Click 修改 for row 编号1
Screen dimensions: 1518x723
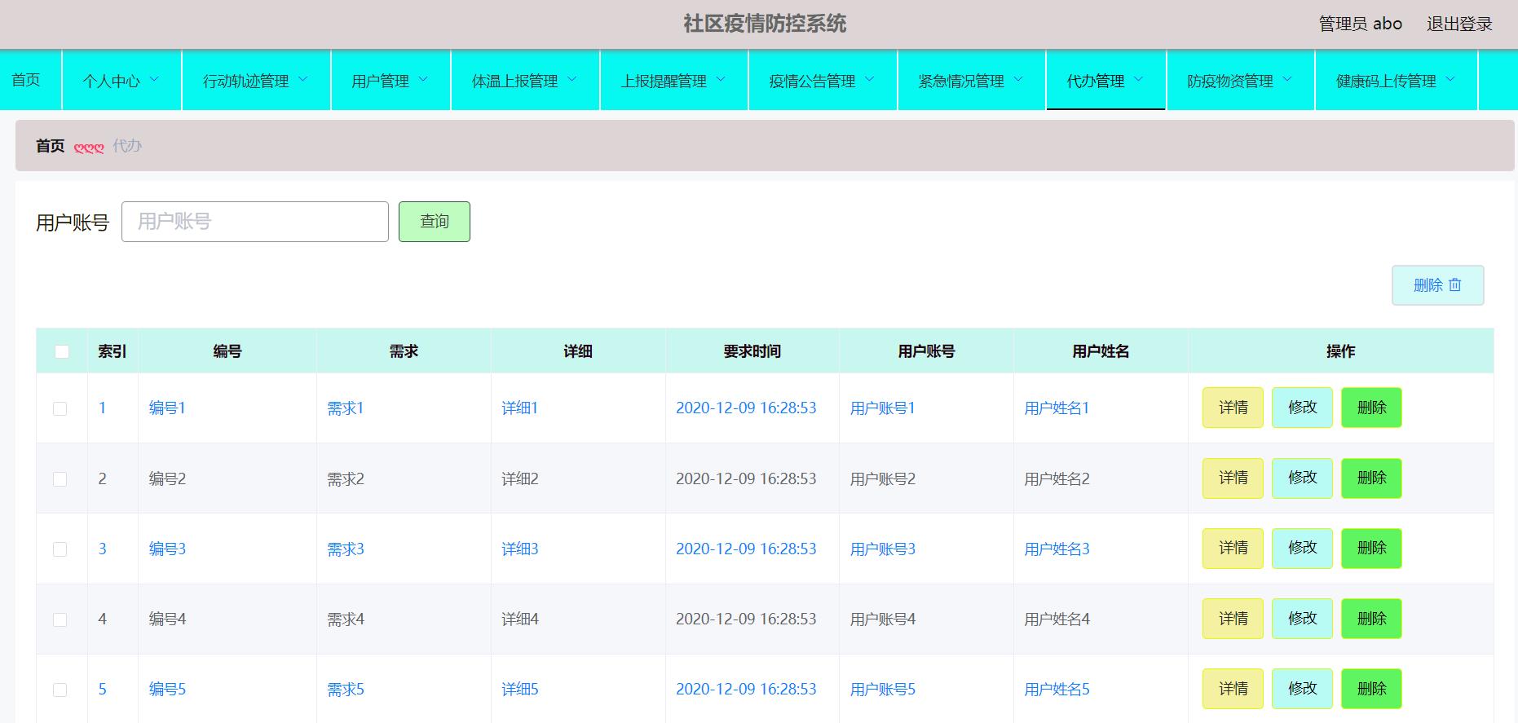pos(1302,408)
